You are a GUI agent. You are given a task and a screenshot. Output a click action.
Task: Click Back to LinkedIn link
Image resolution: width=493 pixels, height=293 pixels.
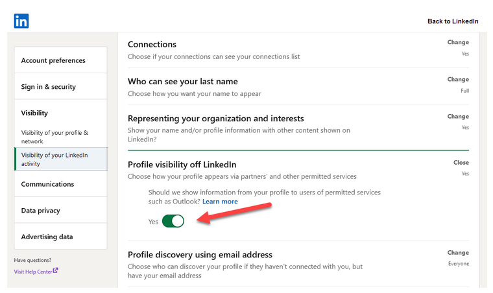click(x=453, y=21)
